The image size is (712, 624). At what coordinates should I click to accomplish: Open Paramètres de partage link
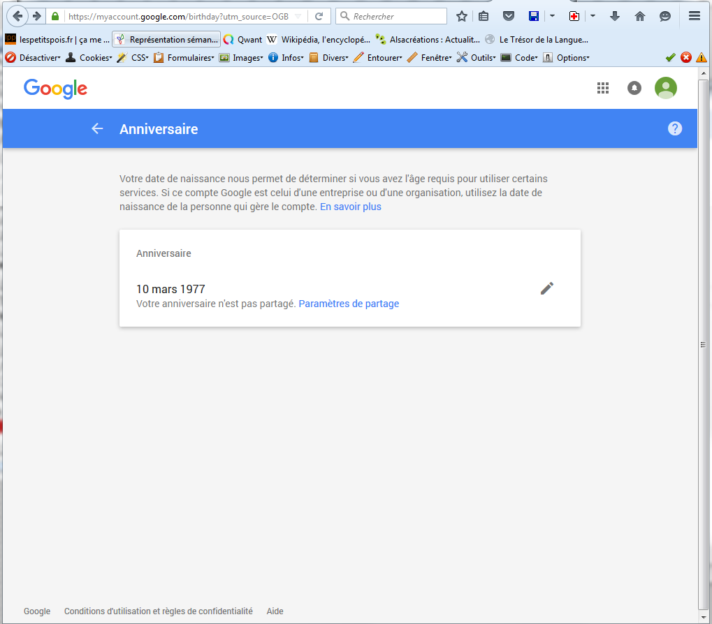(x=349, y=304)
